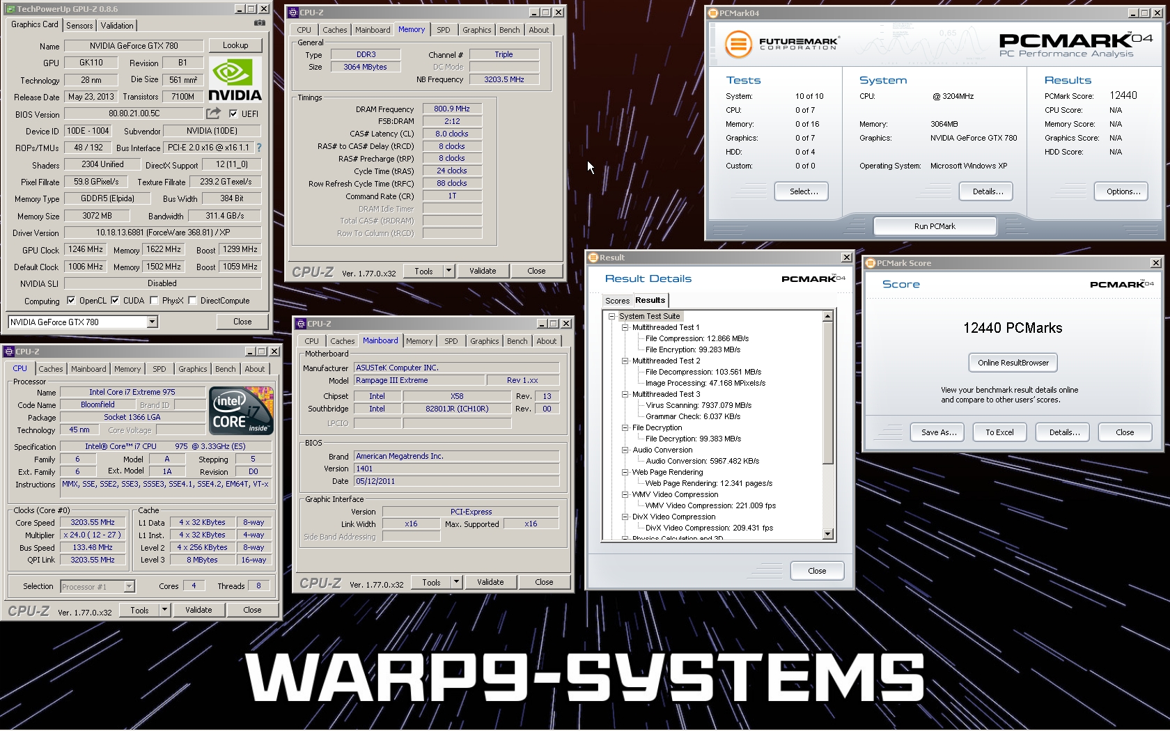This screenshot has width=1170, height=731.
Task: Click Details... button in PCMark Score window
Action: coord(1062,432)
